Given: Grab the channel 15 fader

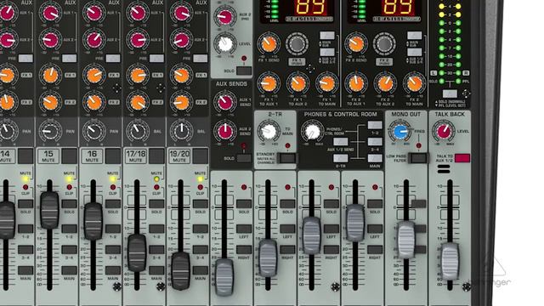Looking at the screenshot, I should 49,210.
